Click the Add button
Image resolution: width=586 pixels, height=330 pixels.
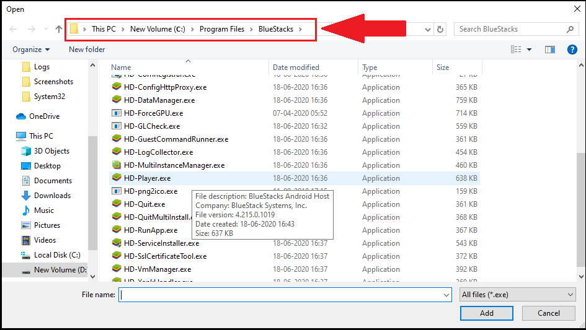coord(487,313)
